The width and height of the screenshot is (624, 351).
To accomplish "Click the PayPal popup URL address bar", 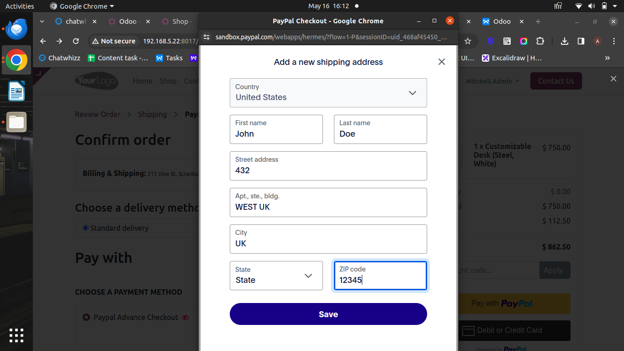I will coord(331,37).
